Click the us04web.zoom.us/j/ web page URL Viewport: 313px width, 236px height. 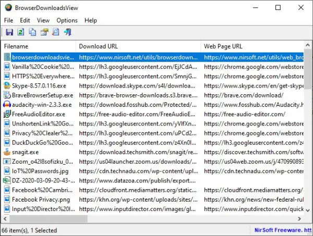[x=254, y=162]
